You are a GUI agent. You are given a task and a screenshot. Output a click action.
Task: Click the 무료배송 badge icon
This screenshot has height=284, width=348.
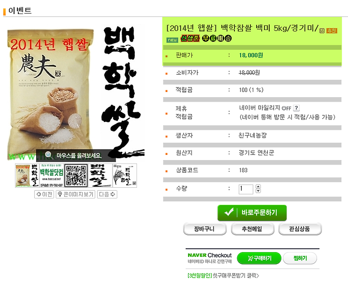tap(217, 38)
